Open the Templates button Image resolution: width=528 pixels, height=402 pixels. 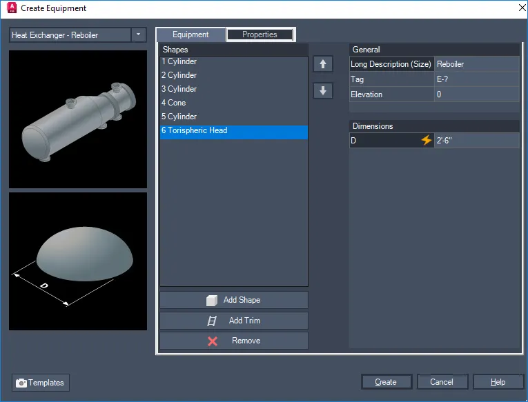point(41,383)
